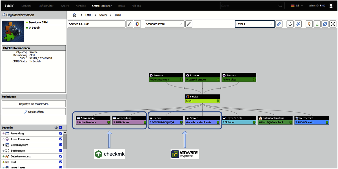
Task: Click the green download/export icon
Action: 317,24
